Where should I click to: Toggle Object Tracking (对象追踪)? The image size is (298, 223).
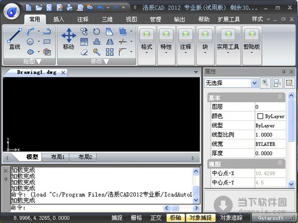[231, 218]
